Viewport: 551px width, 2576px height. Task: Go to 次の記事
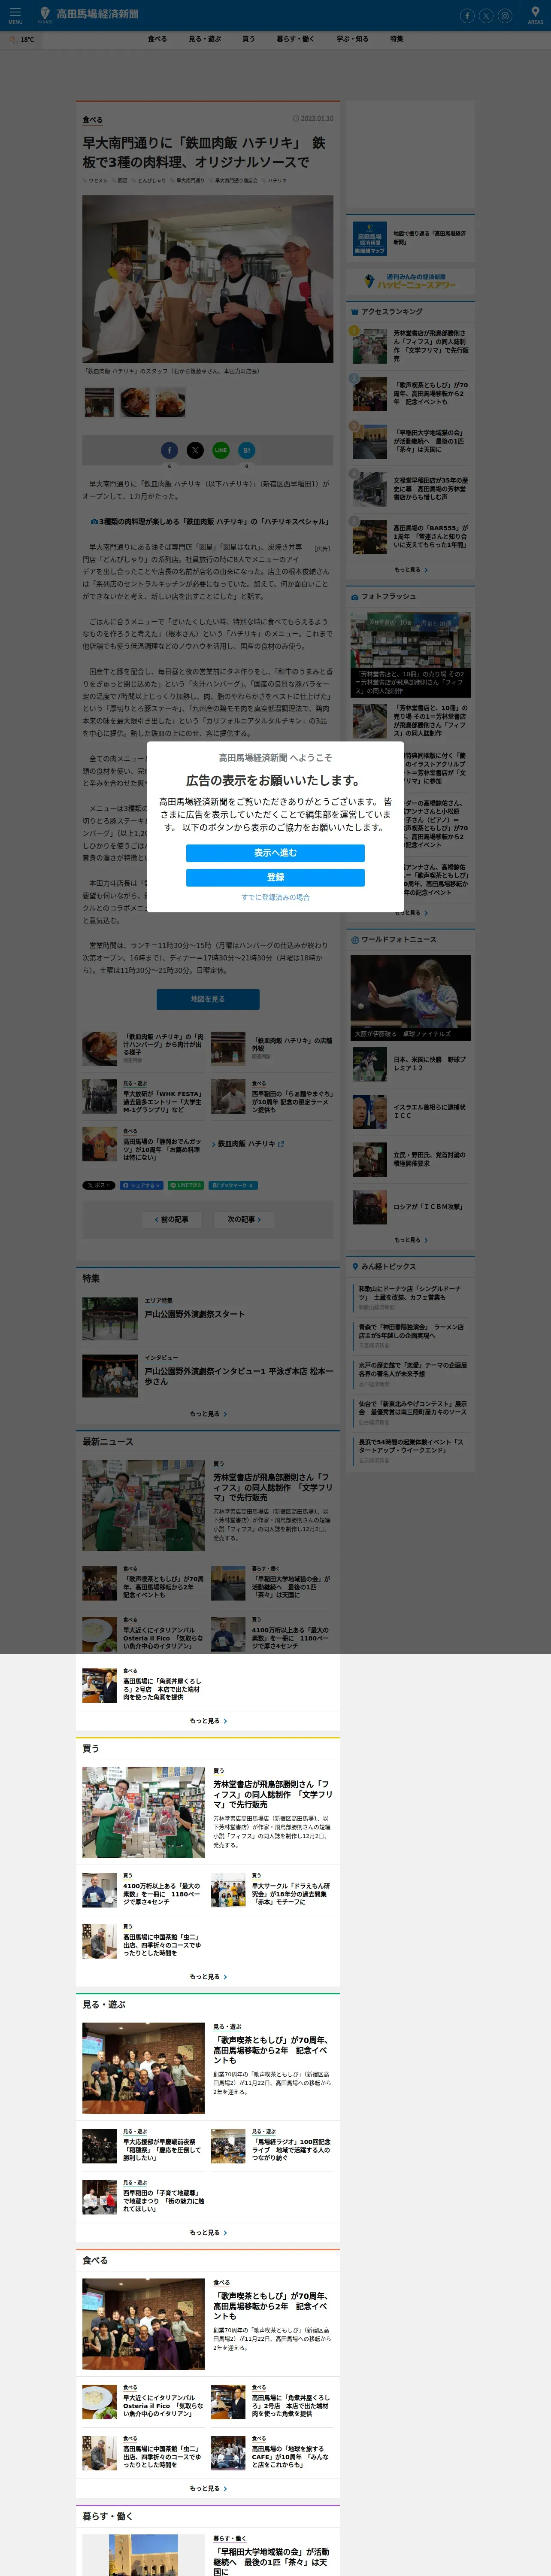pyautogui.click(x=243, y=1219)
